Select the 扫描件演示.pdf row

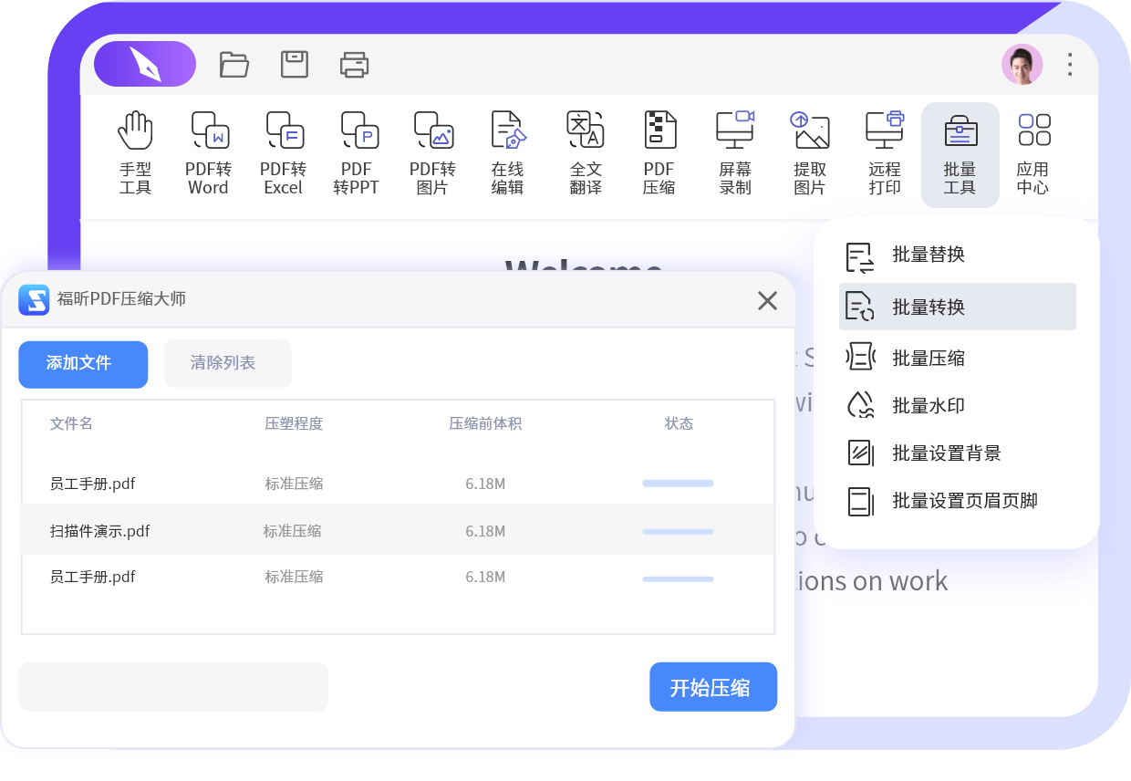[398, 530]
